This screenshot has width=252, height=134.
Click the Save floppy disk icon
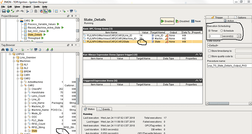4,11
